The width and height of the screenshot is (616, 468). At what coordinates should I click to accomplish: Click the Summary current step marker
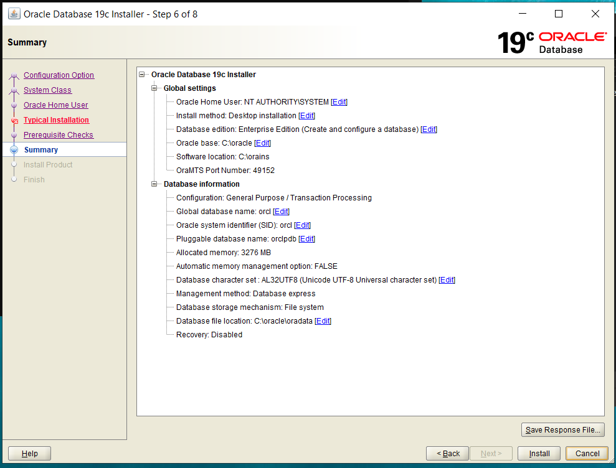click(14, 149)
